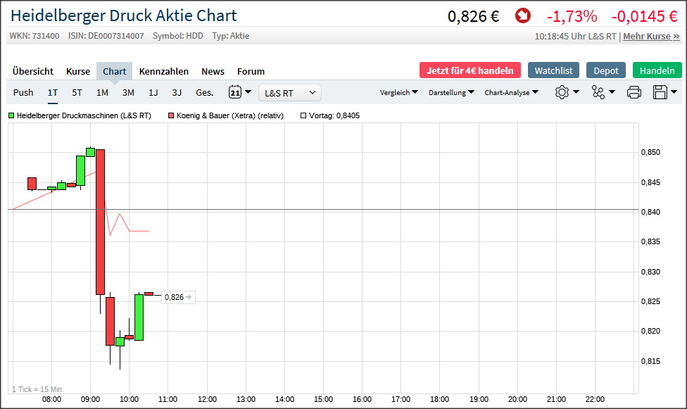The width and height of the screenshot is (687, 409).
Task: Toggle Heidelberger Druckmaschinen series in legend
Action: 80,115
